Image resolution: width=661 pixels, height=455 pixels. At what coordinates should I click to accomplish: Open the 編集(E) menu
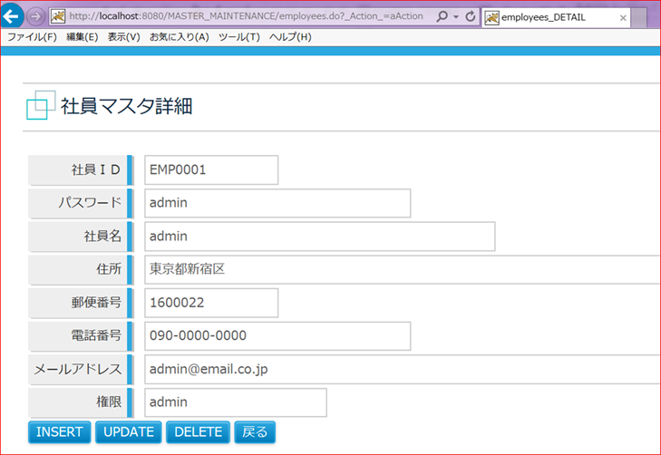click(x=83, y=37)
